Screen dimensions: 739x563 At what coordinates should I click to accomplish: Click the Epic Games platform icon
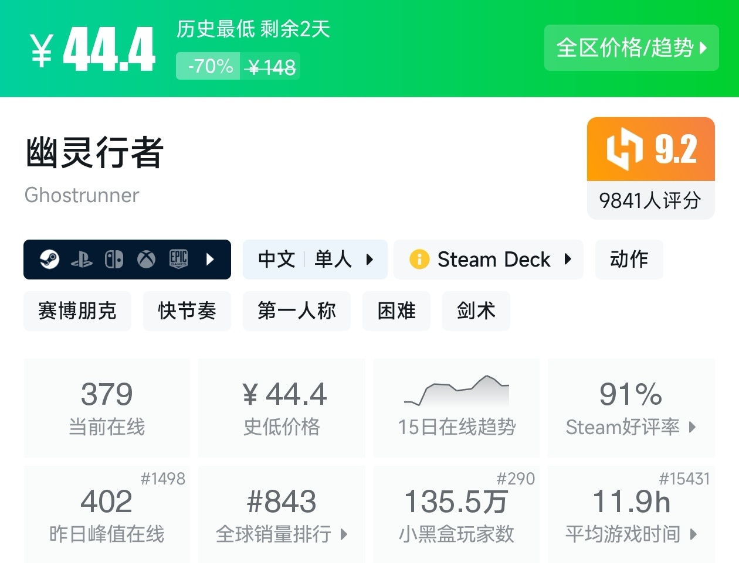(178, 259)
